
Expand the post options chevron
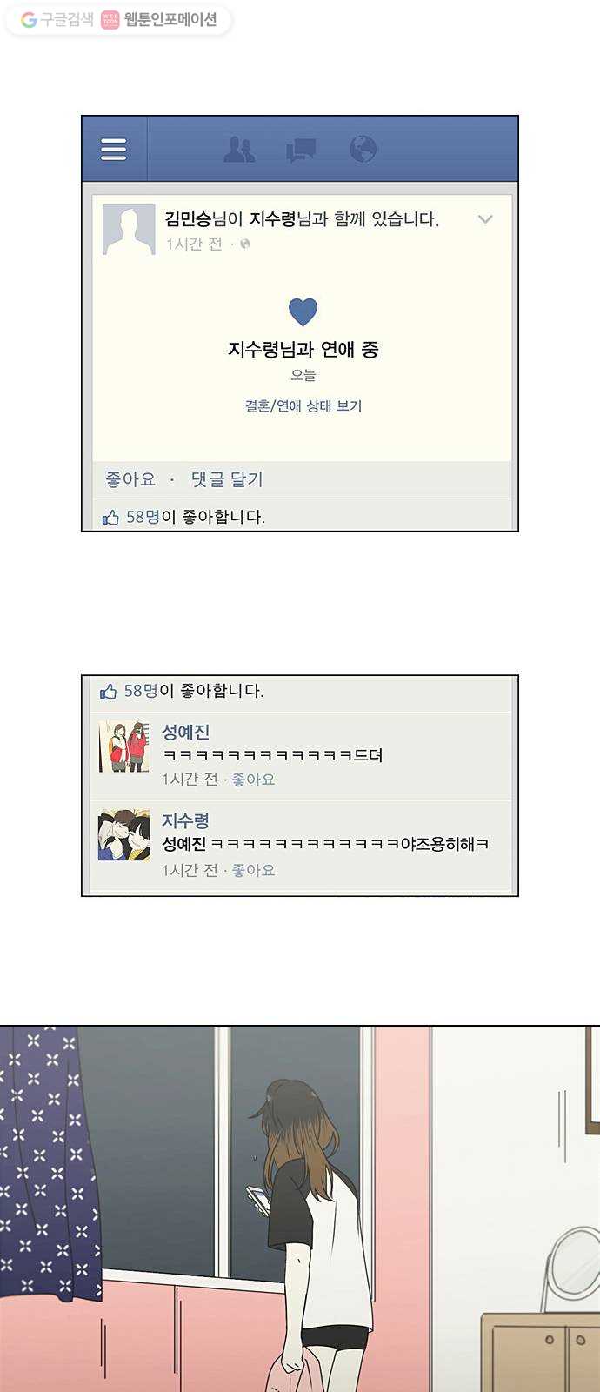click(x=485, y=219)
